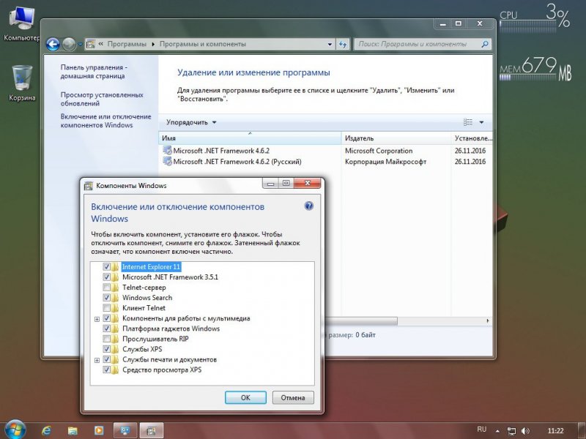Select Программы и компоненты breadcrumb
This screenshot has width=586, height=439.
pos(203,44)
